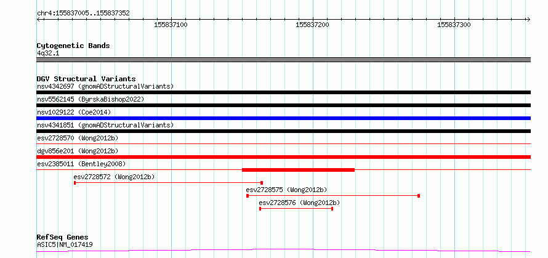Select the Cytogenetic Bands track heading

73,46
